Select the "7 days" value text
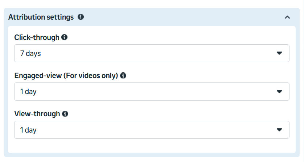 point(30,54)
